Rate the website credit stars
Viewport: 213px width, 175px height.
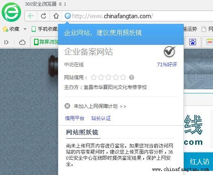(x=108, y=77)
